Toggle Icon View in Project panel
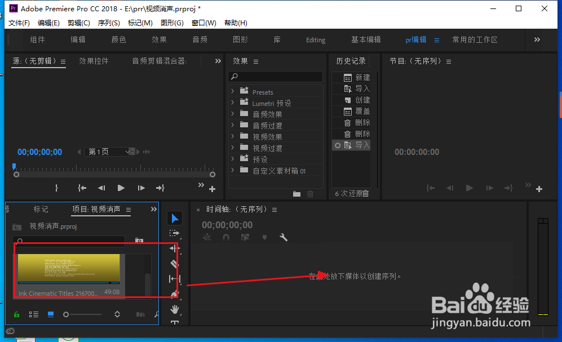This screenshot has height=342, width=562. click(50, 314)
